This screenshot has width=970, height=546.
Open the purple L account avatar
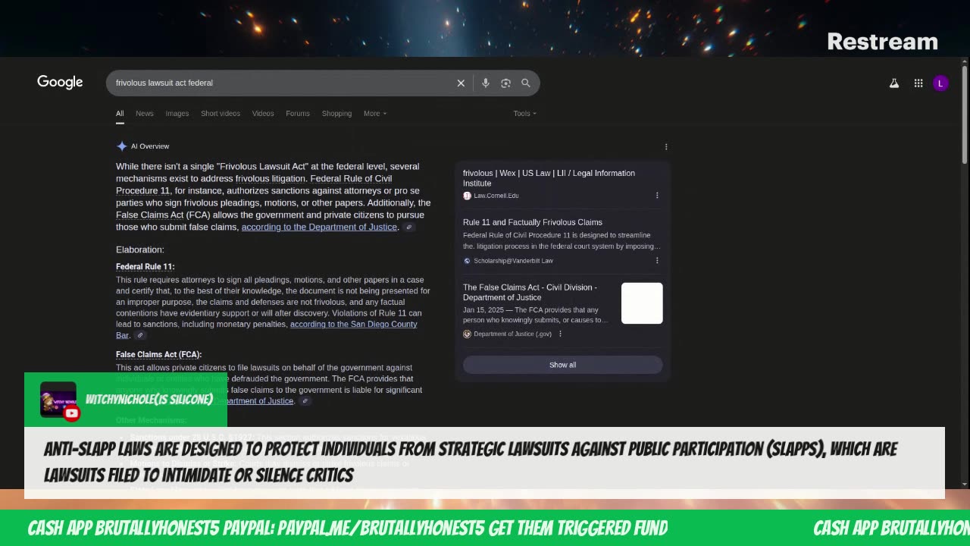940,83
